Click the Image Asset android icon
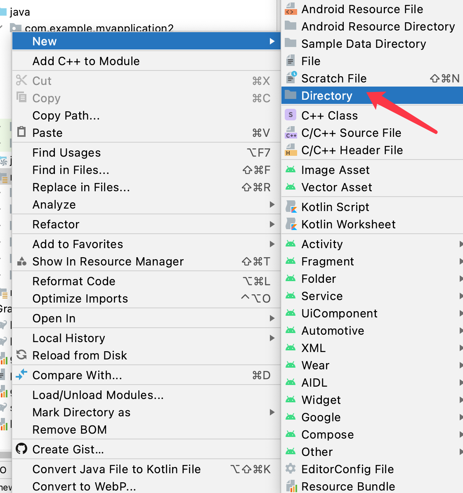 coord(291,170)
